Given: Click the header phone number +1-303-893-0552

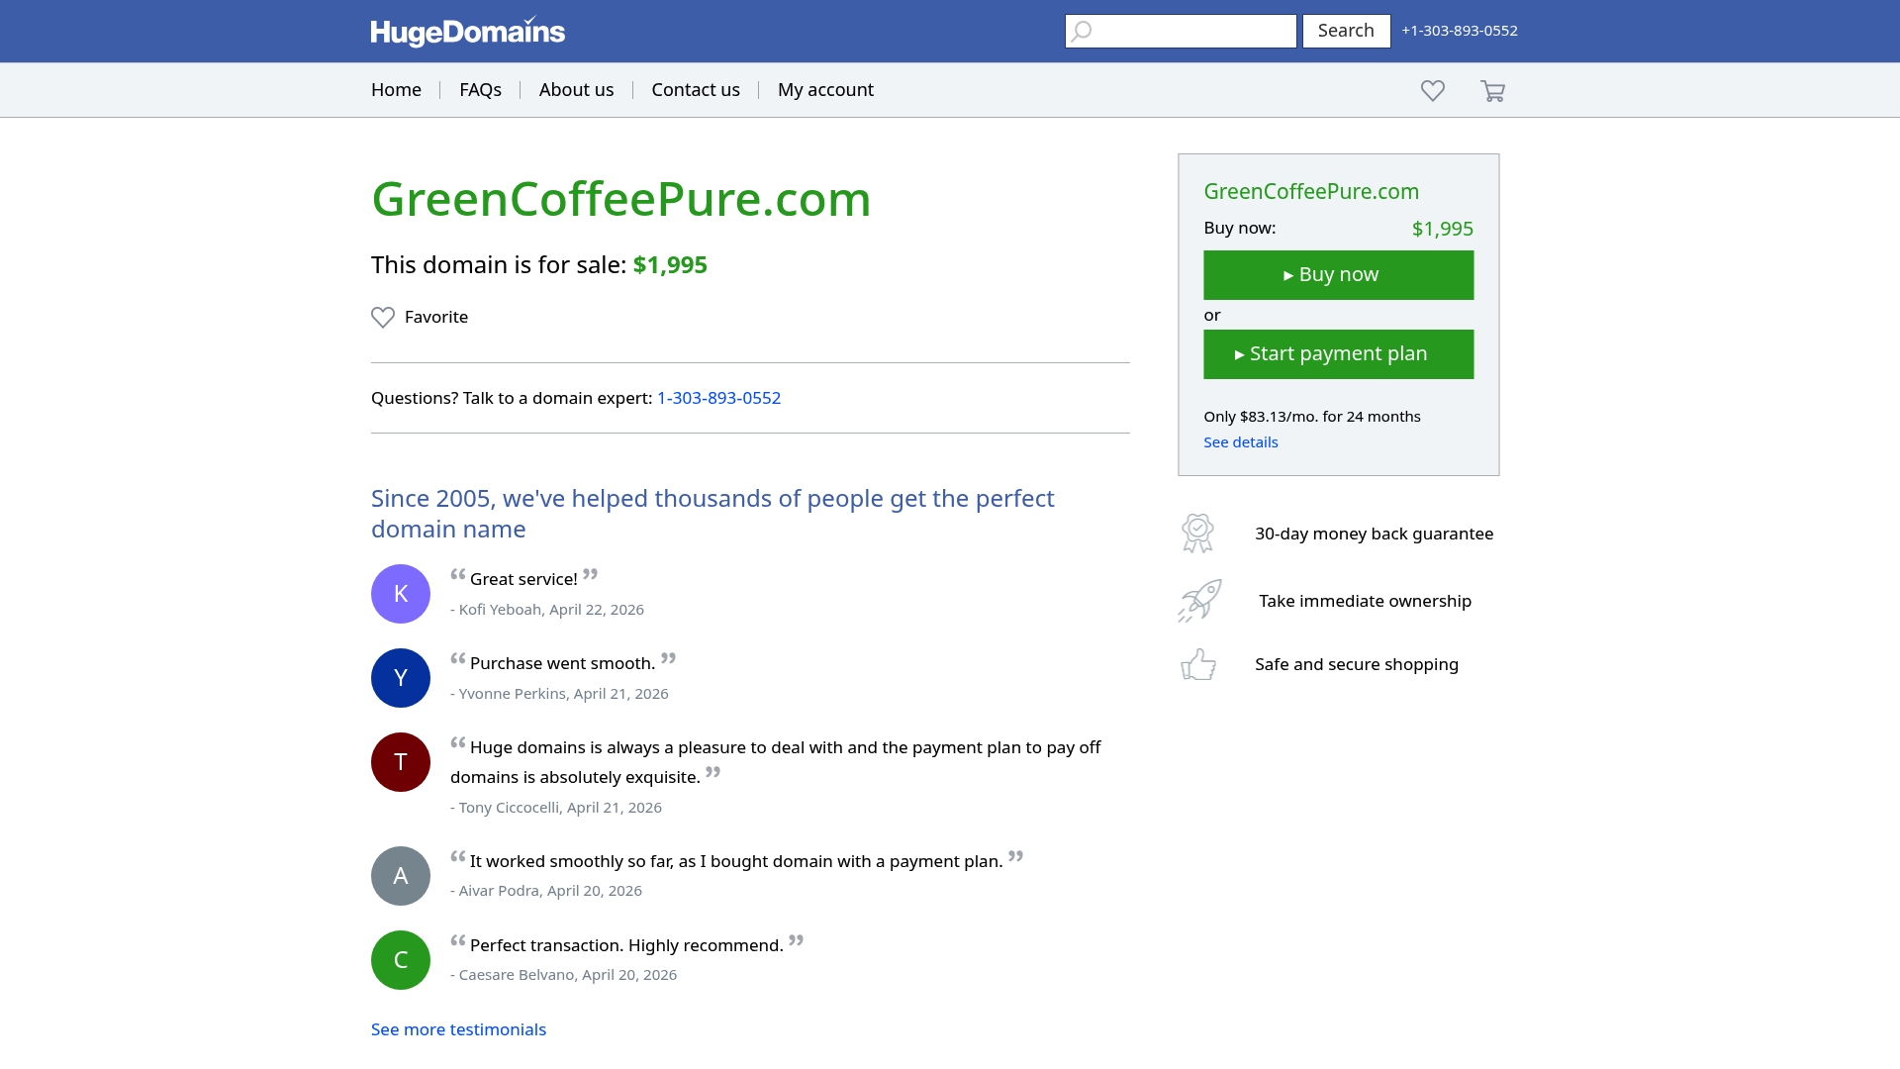Looking at the screenshot, I should [x=1460, y=31].
